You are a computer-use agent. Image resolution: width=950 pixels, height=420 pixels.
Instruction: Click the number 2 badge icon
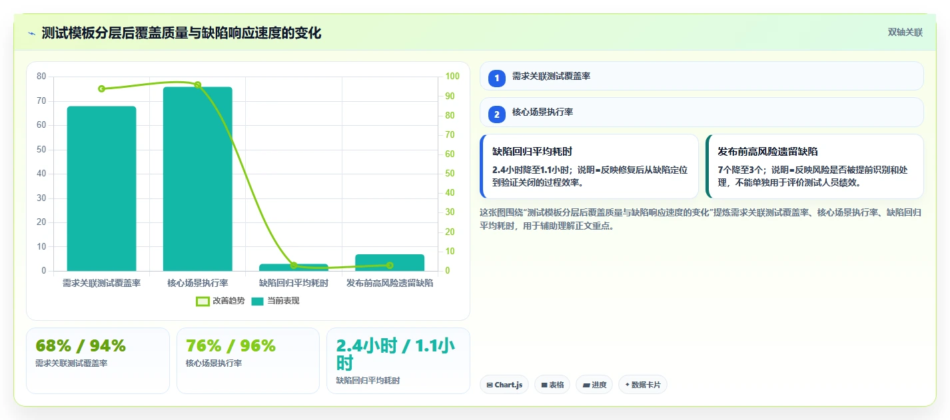pyautogui.click(x=496, y=114)
